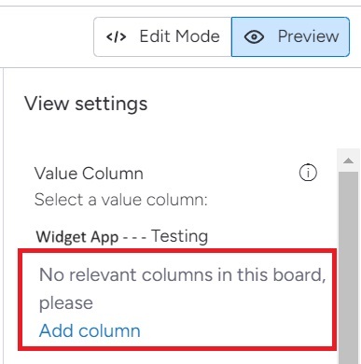
Task: Click the eye icon on Preview
Action: click(x=254, y=37)
